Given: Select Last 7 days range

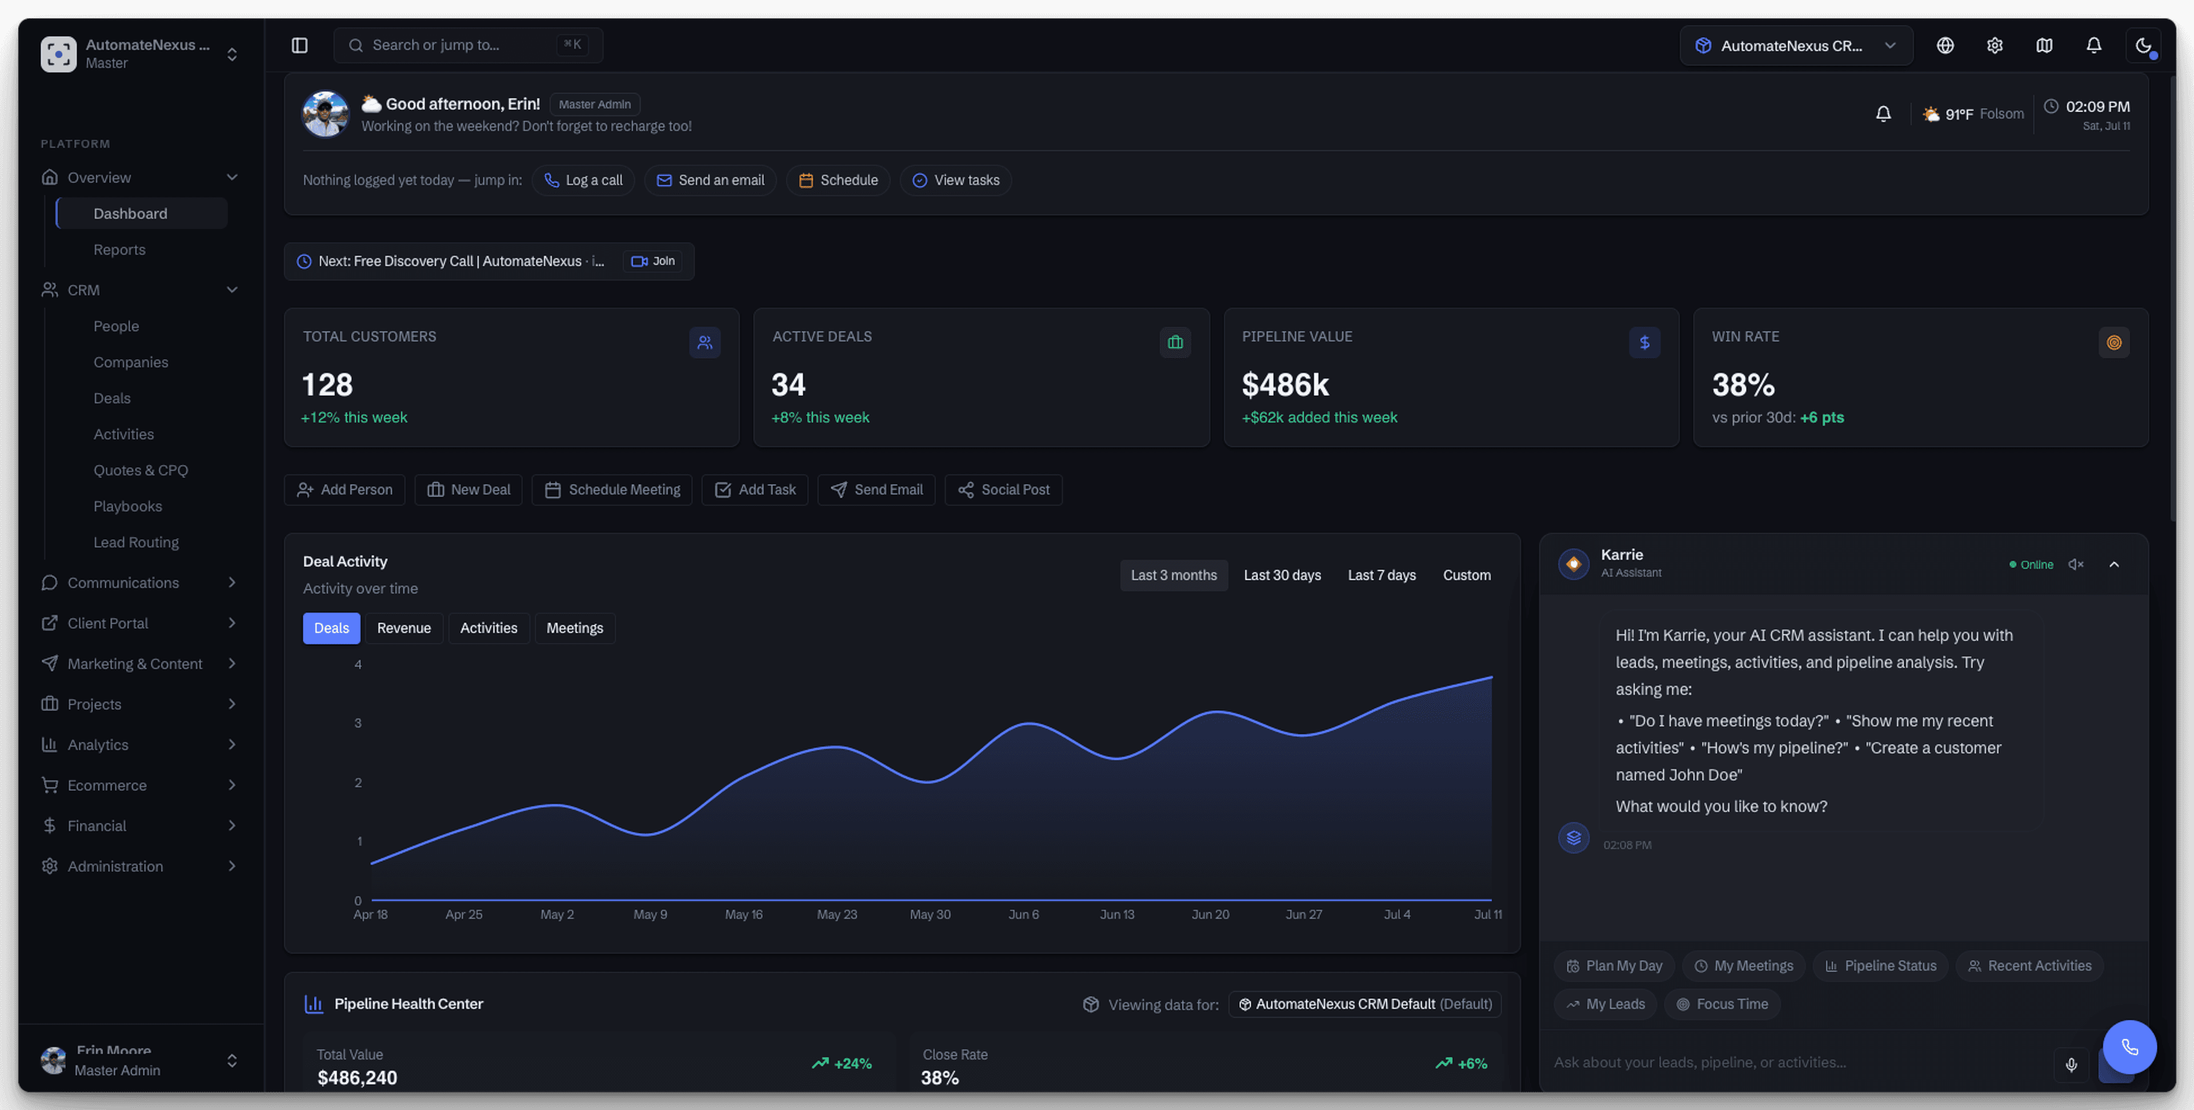Looking at the screenshot, I should pyautogui.click(x=1382, y=575).
